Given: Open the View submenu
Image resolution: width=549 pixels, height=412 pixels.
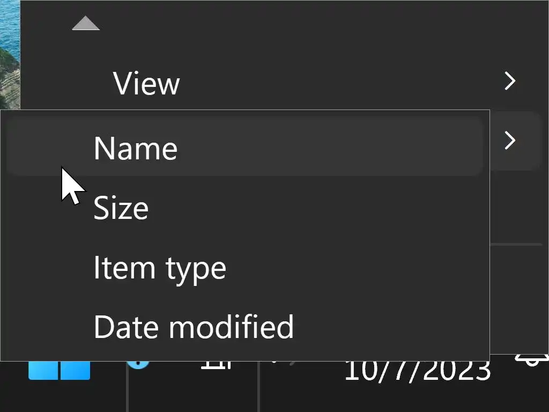Looking at the screenshot, I should tap(146, 83).
